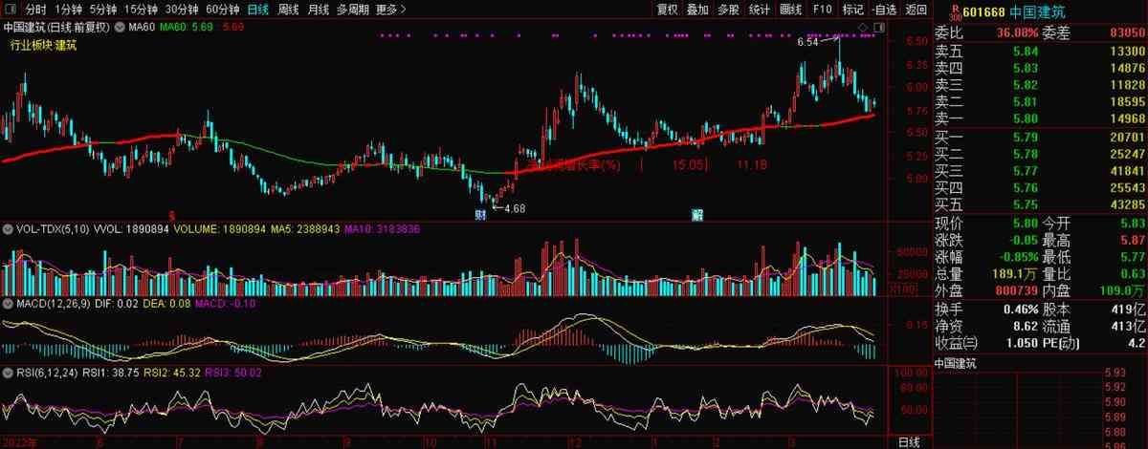Click the diamond icon above the chart
The width and height of the screenshot is (1148, 449).
[x=863, y=27]
